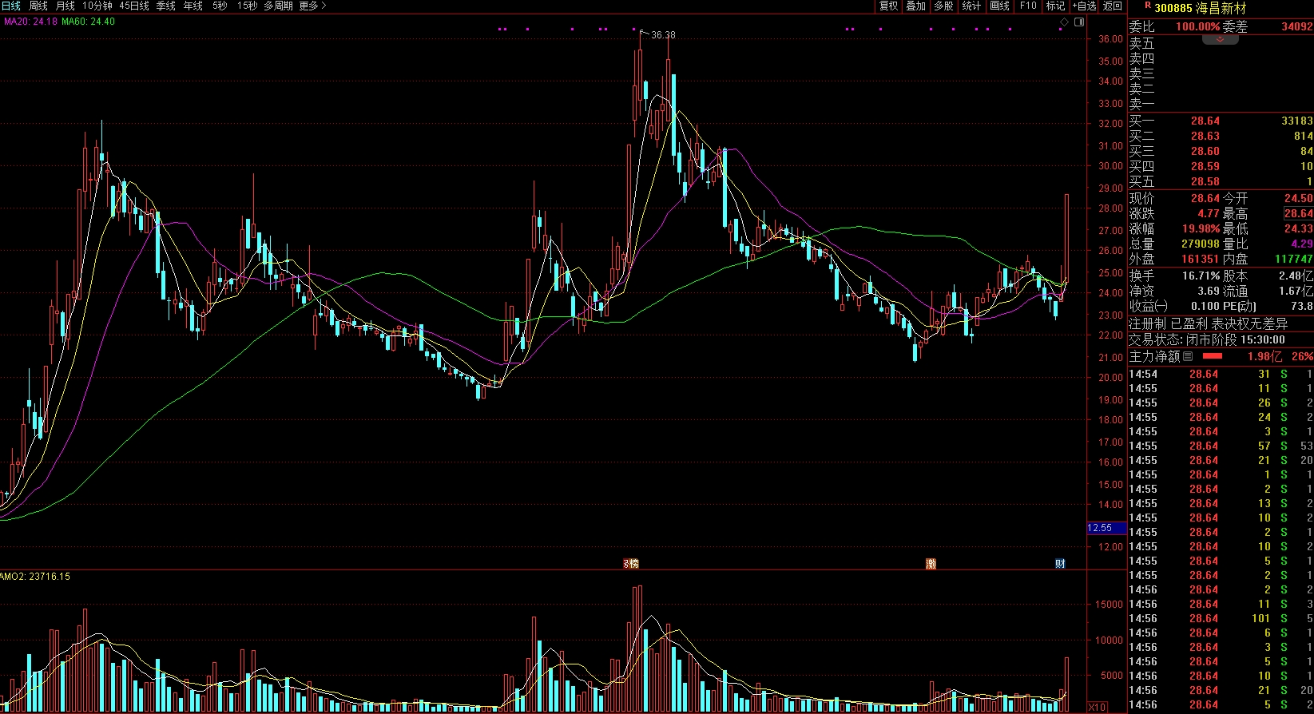Click the 财 financial marker on the chart
The image size is (1314, 714).
pyautogui.click(x=1060, y=563)
